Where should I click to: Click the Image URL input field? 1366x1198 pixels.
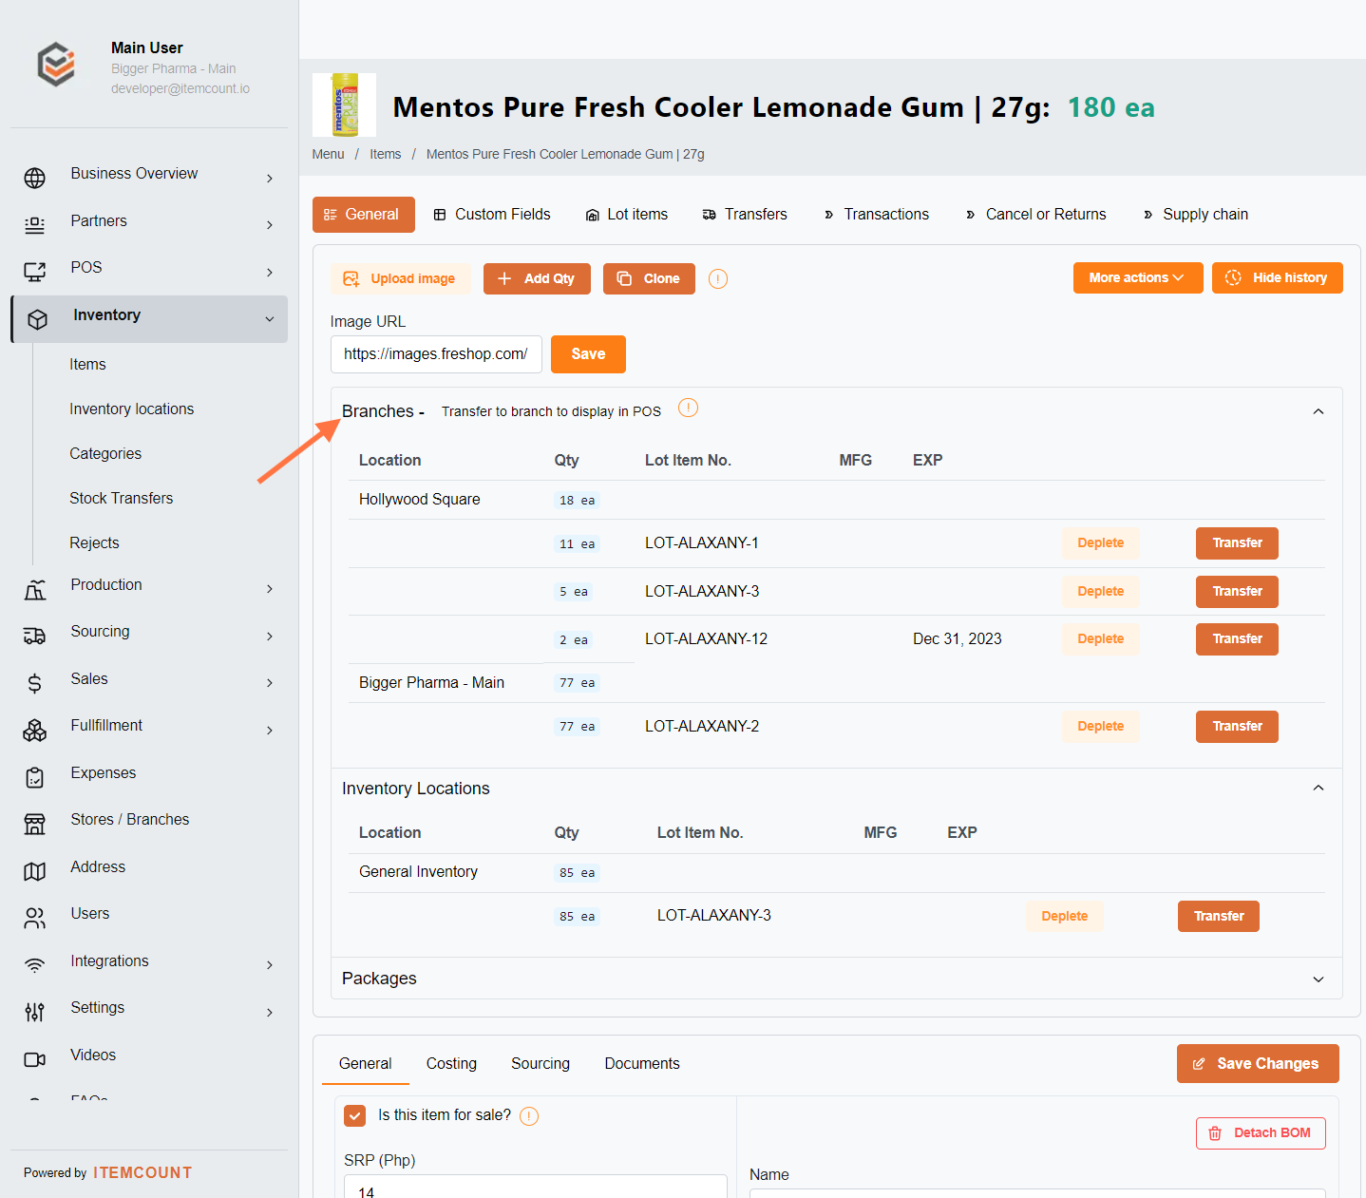(x=436, y=354)
